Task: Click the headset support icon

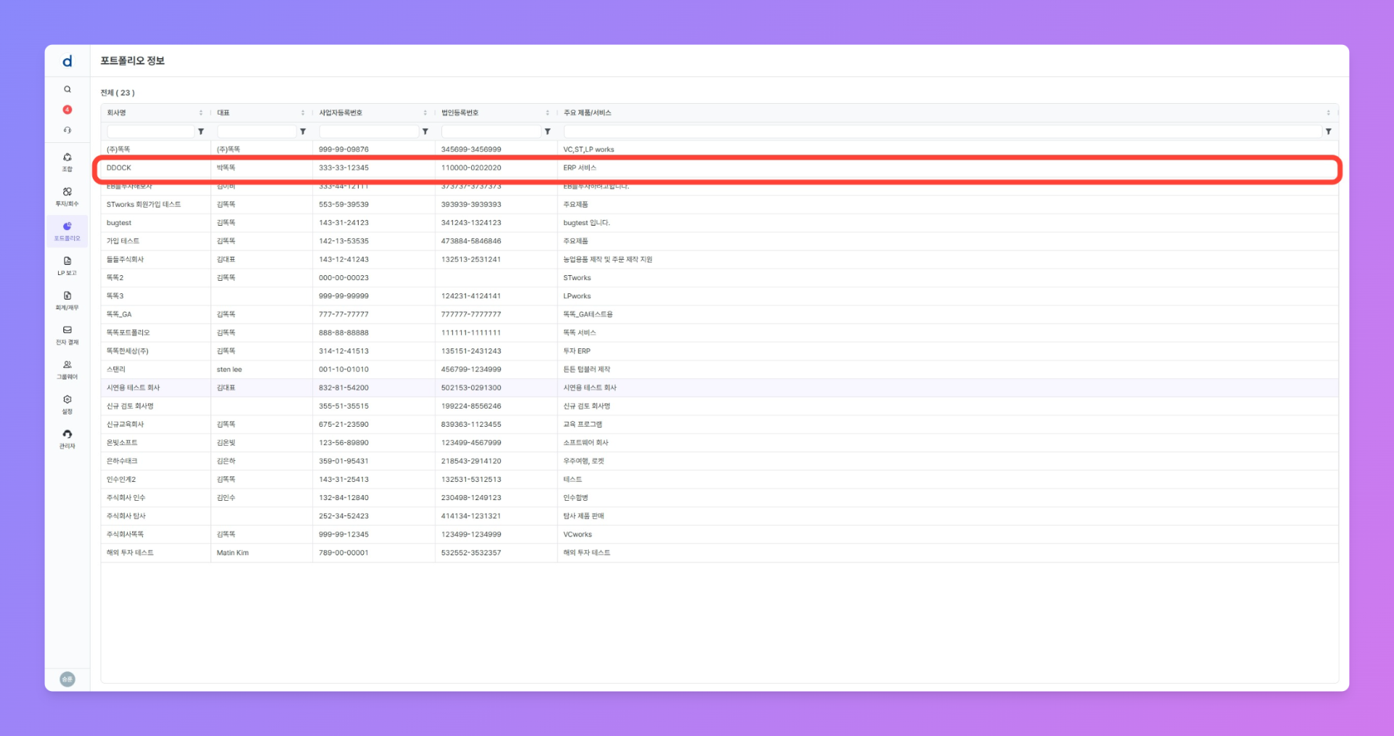Action: click(68, 130)
